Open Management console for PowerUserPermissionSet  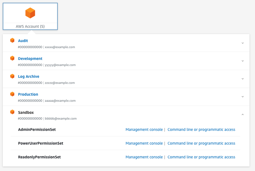[144, 143]
